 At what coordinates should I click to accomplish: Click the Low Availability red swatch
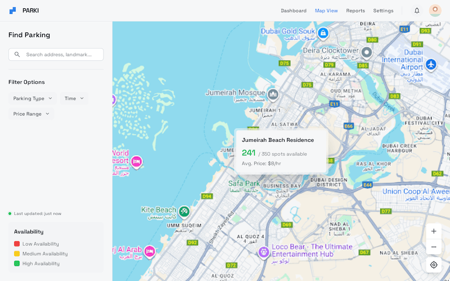tap(17, 244)
